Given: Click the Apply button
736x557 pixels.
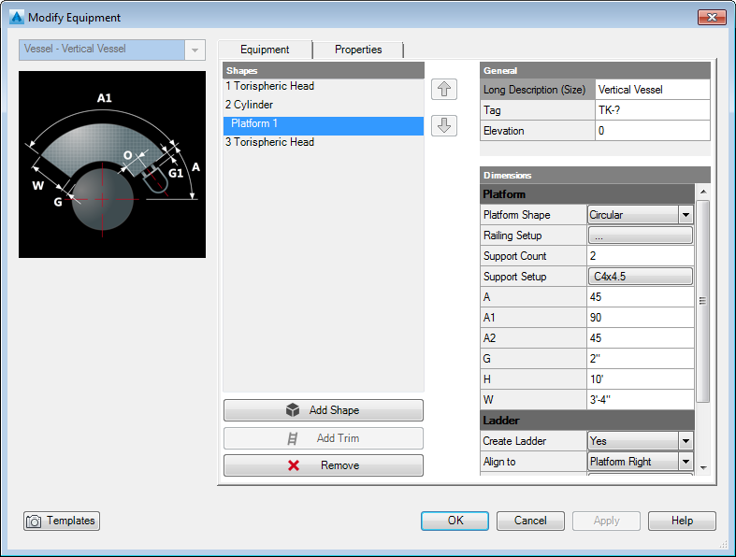Looking at the screenshot, I should pos(606,521).
